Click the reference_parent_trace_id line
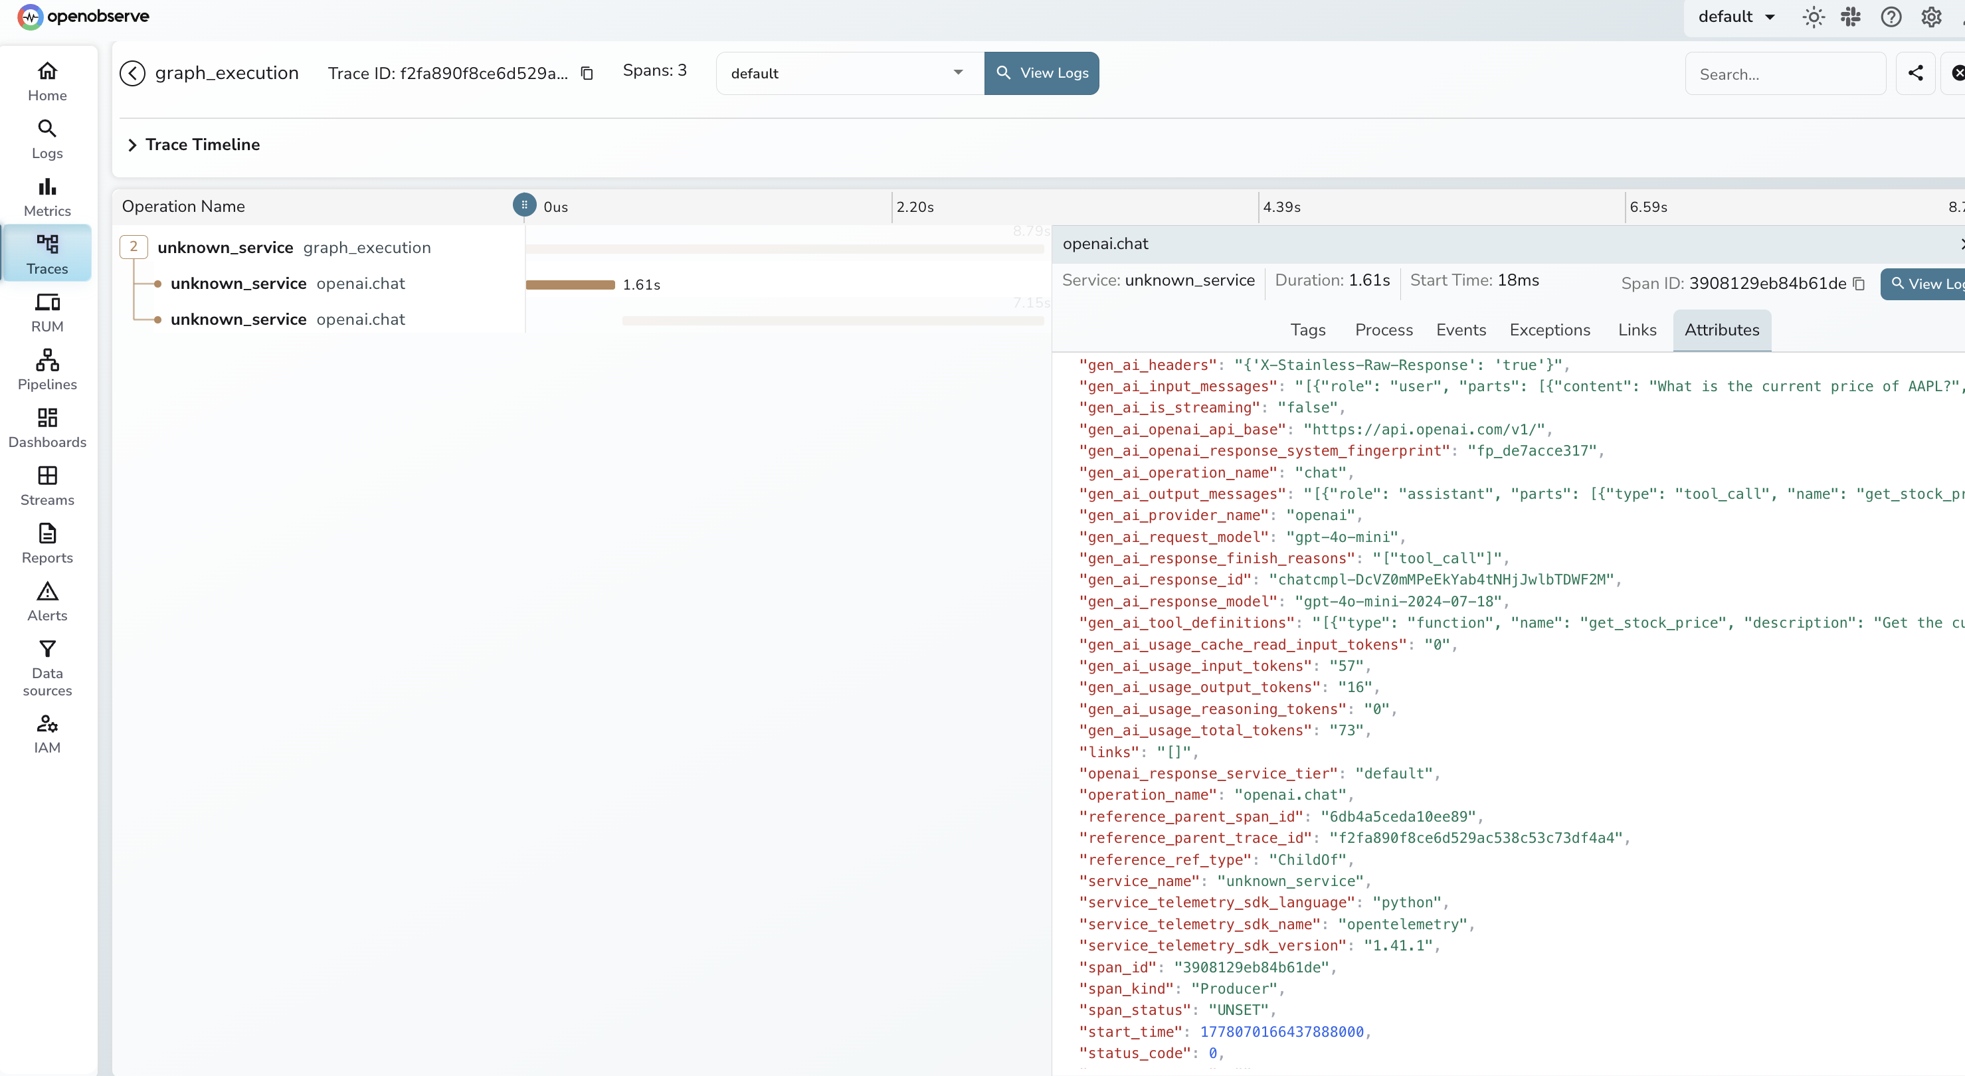Screen dimensions: 1965x1076 pyautogui.click(x=1354, y=838)
